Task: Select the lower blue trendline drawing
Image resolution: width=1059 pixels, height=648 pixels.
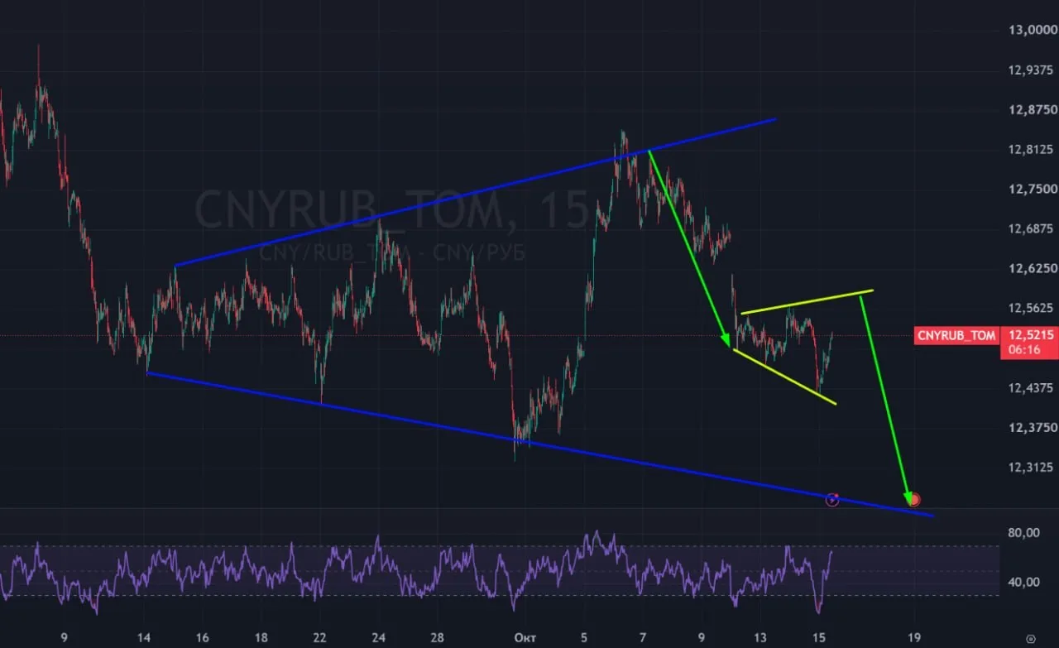Action: pyautogui.click(x=540, y=445)
